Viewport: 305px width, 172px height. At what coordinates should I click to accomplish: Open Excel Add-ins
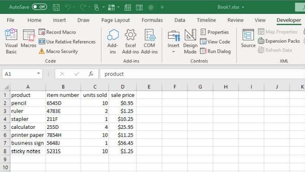pyautogui.click(x=131, y=41)
